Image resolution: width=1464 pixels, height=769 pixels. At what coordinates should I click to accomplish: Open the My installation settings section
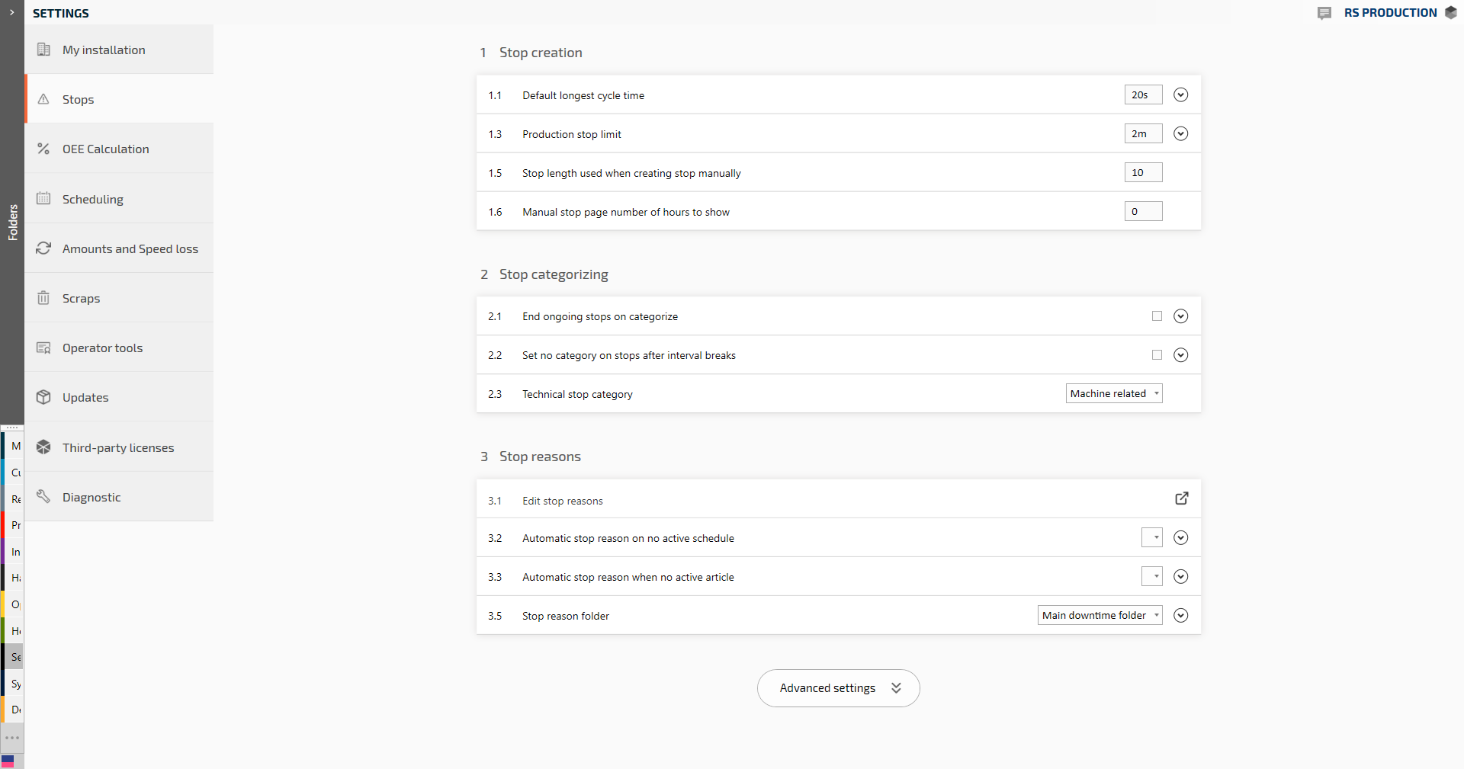(104, 50)
